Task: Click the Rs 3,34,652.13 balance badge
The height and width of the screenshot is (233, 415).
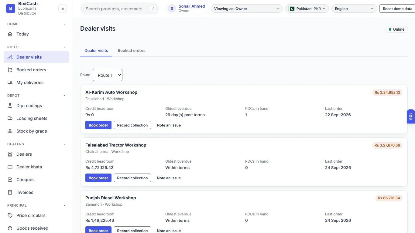Action: tap(387, 93)
